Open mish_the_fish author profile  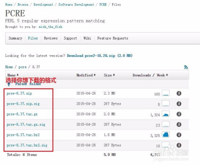pyautogui.click(x=50, y=27)
